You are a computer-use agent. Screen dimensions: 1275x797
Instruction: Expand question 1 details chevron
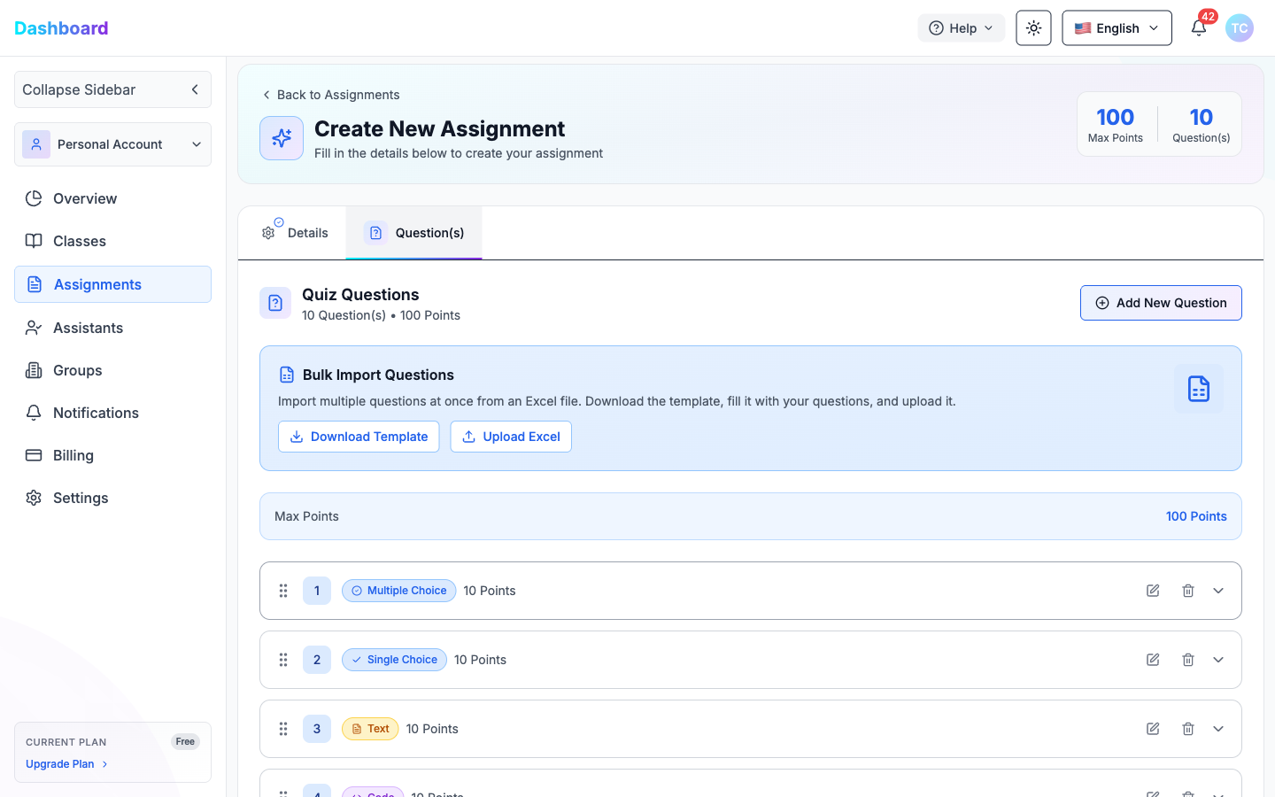click(x=1218, y=591)
